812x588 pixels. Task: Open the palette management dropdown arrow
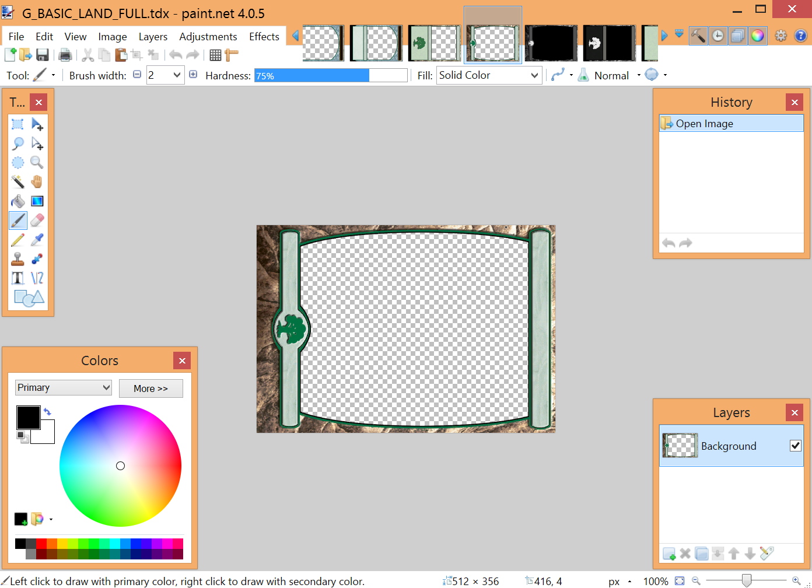coord(51,519)
